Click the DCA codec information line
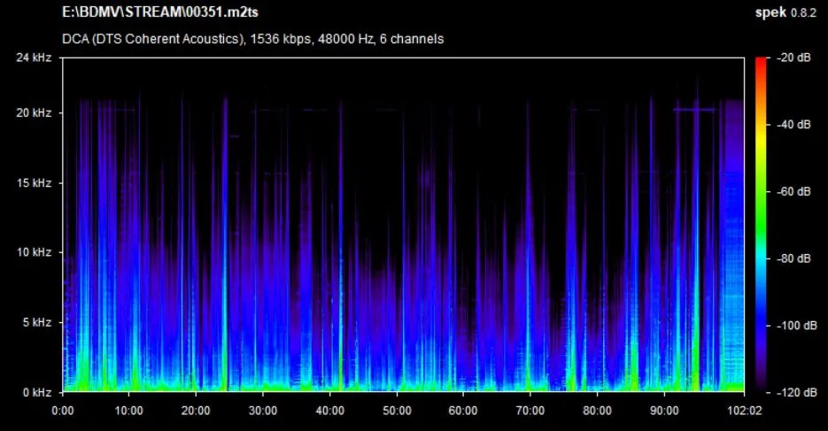This screenshot has width=828, height=431. 252,39
